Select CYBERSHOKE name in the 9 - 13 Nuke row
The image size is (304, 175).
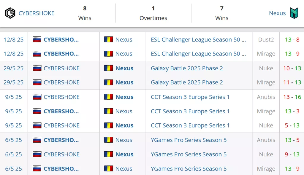[61, 154]
